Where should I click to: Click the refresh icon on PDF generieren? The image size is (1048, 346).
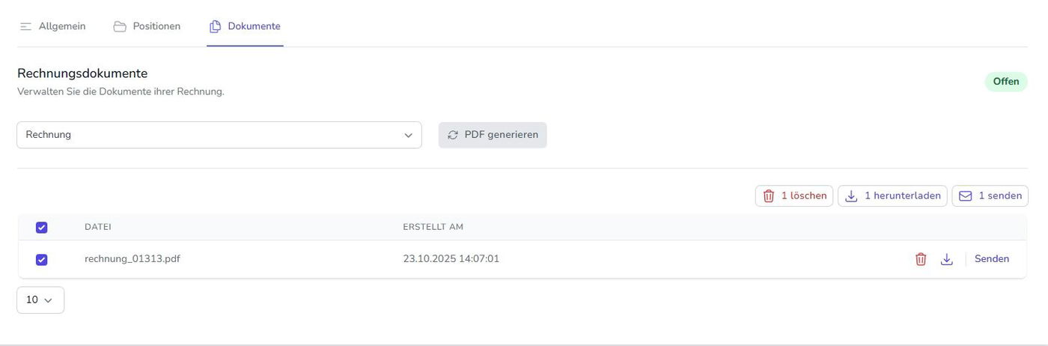(x=453, y=135)
